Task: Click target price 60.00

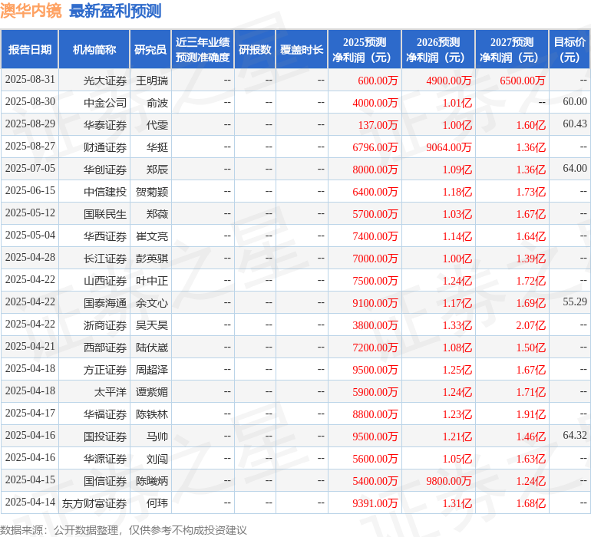Action: (575, 101)
